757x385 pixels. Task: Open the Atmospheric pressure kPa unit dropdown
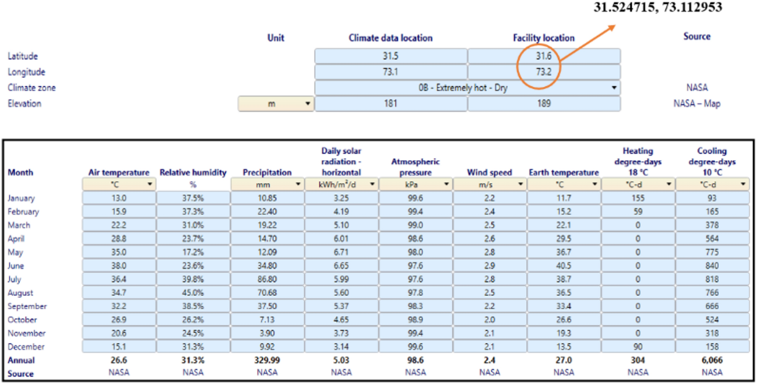[x=415, y=184]
